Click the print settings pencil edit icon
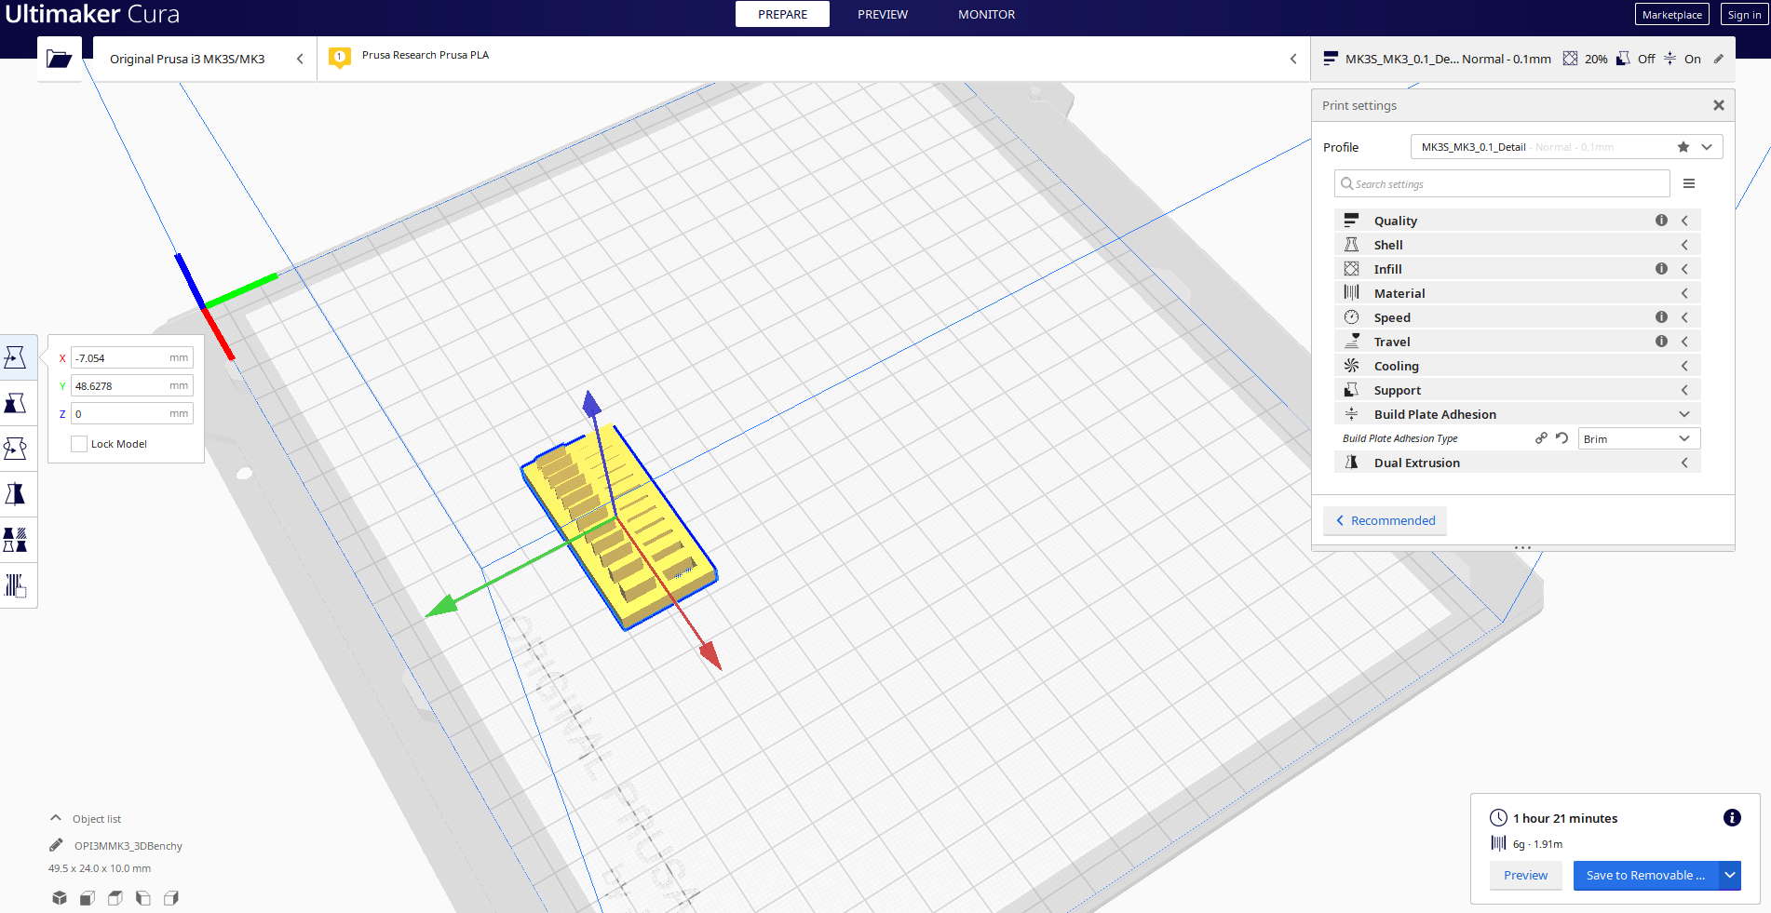 1719,59
